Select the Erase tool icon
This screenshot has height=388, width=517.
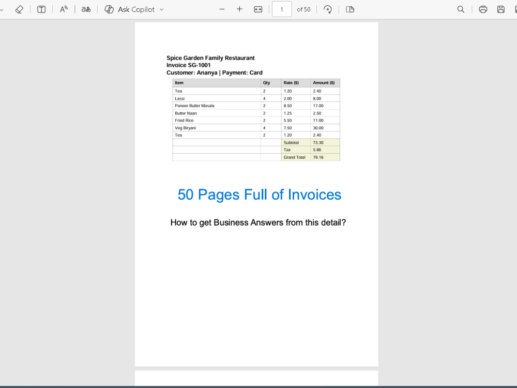[19, 9]
